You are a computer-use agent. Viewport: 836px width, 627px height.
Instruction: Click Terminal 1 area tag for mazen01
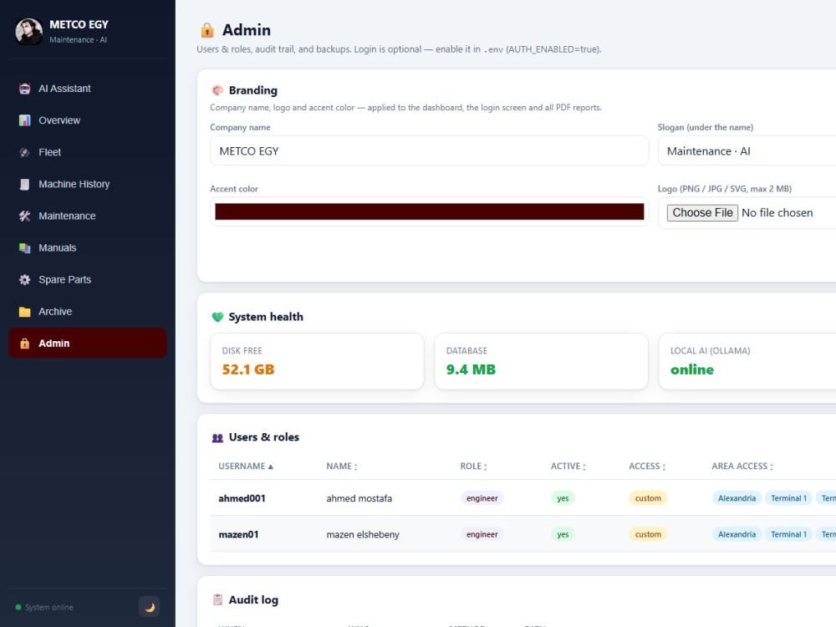click(788, 535)
